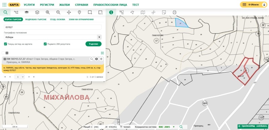The width and height of the screenshot is (269, 130).
Task: Check the select-all results checkbox
Action: [x=3, y=53]
